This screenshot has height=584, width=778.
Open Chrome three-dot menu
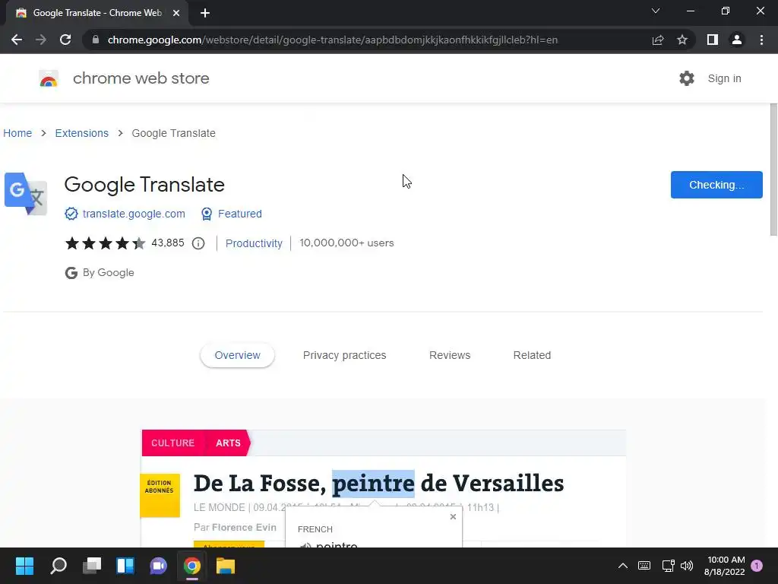tap(761, 40)
